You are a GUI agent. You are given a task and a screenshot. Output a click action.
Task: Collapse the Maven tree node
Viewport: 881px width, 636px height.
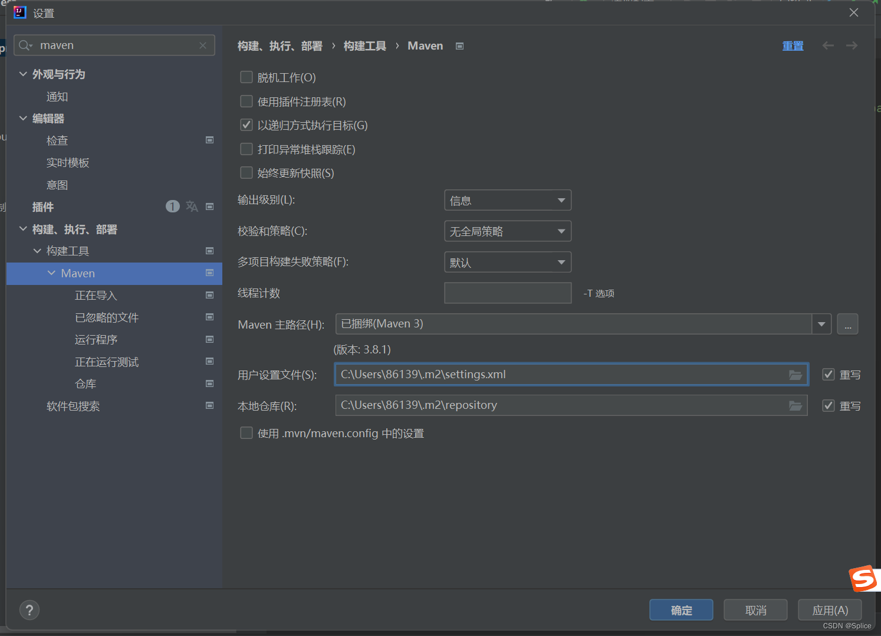(51, 273)
